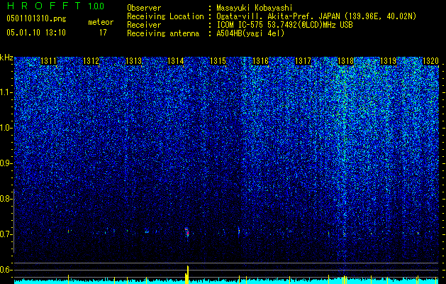Click the 1320 time marker
The width and height of the screenshot is (446, 284).
[430, 61]
